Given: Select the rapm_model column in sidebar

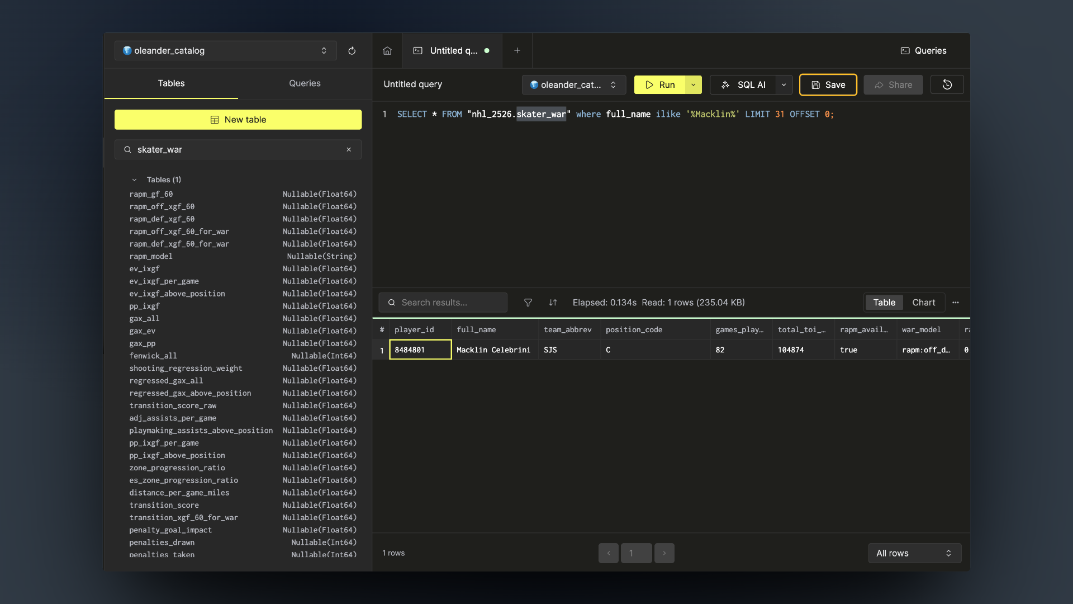Looking at the screenshot, I should tap(243, 256).
